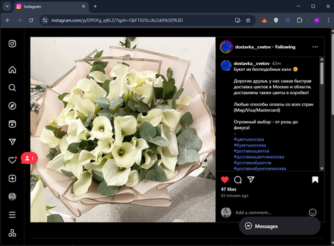Click the browser Forward arrow
The image size is (334, 246).
[x=19, y=20]
